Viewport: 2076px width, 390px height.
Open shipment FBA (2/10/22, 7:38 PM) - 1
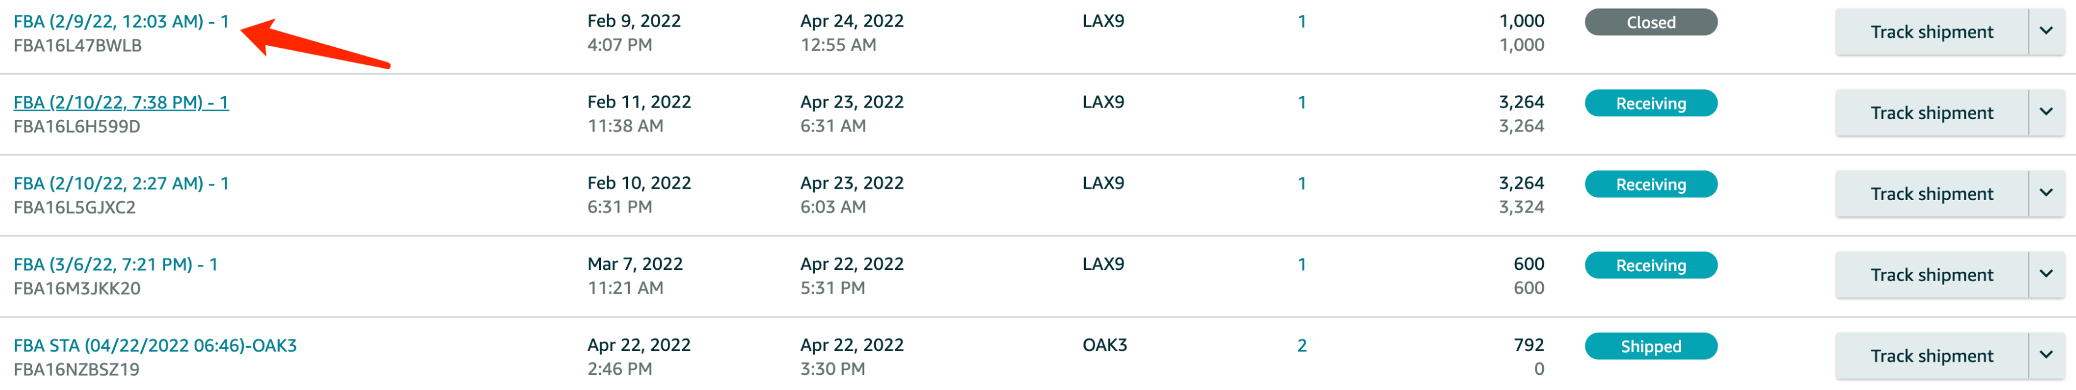(x=121, y=102)
